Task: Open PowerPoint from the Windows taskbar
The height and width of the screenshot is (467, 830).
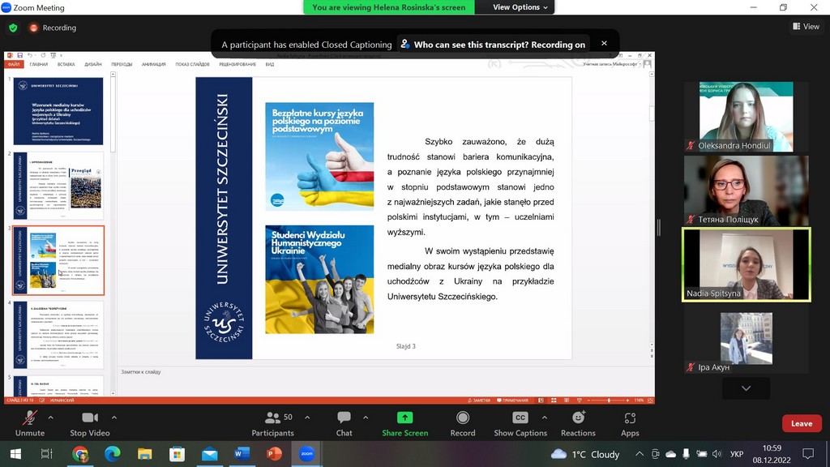Action: [x=275, y=454]
